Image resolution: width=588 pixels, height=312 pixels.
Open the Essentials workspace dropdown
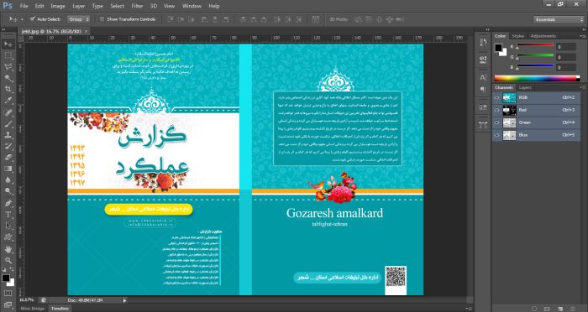[559, 19]
